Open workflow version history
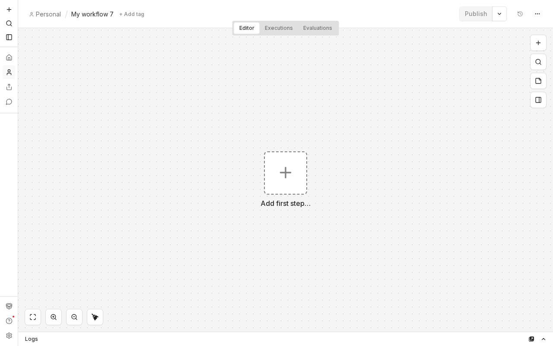The width and height of the screenshot is (553, 346). tap(520, 14)
